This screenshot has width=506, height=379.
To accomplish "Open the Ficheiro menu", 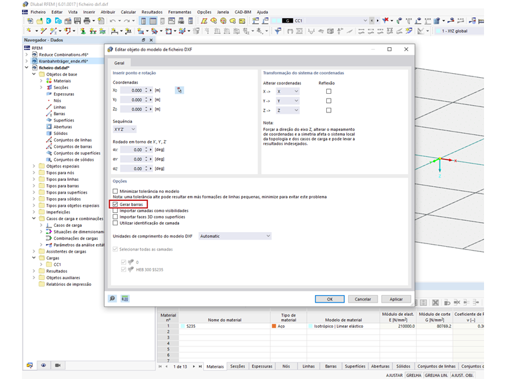I will 38,12.
